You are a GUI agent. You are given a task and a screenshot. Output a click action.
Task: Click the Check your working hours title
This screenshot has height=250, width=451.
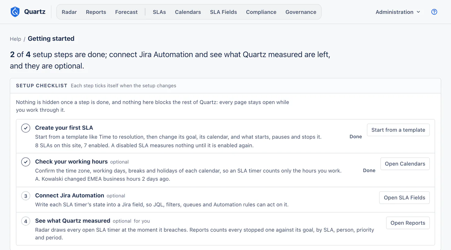coord(71,161)
